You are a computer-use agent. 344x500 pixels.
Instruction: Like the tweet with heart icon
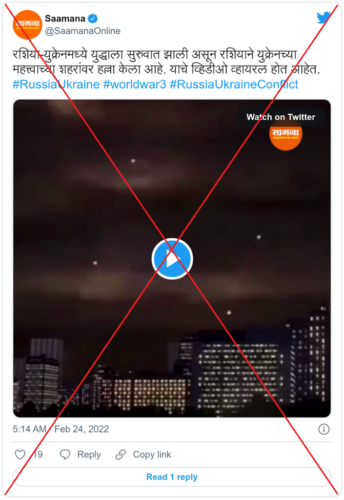[20, 455]
